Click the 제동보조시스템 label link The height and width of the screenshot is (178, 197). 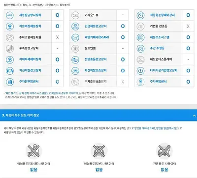[160, 37]
